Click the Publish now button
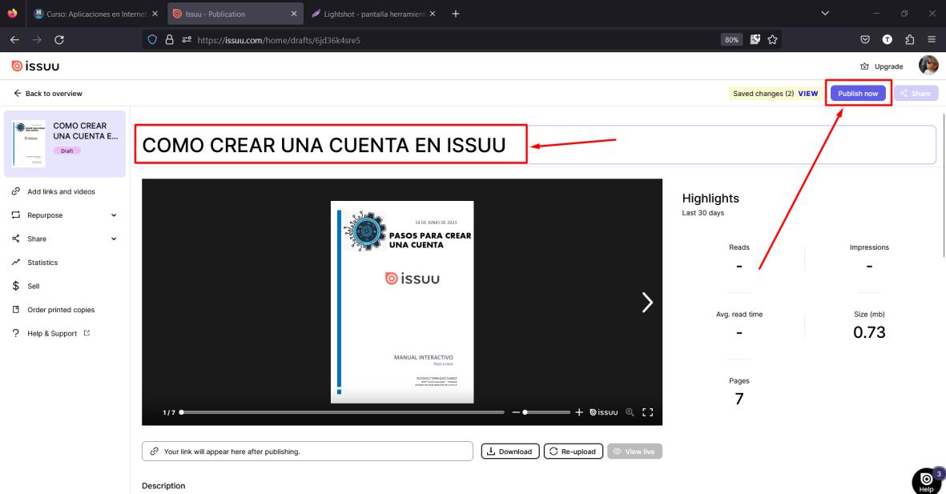This screenshot has width=946, height=494. coord(858,94)
